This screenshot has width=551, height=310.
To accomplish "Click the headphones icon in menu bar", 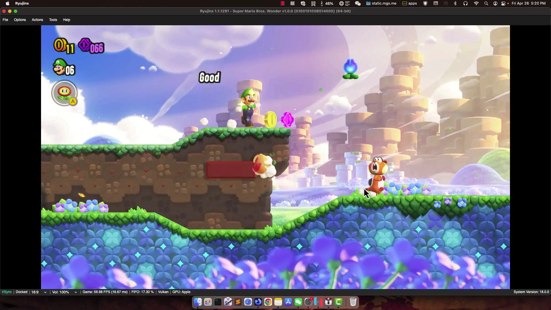I will click(x=465, y=3).
